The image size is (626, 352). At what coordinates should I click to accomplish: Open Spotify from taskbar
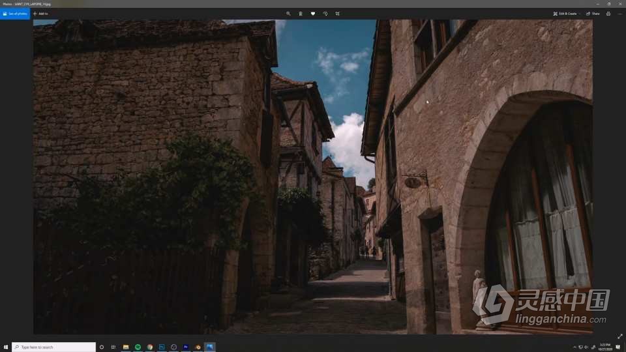click(x=138, y=347)
